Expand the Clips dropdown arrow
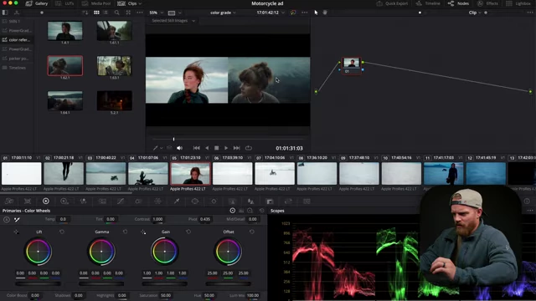Viewport: 536px width, 301px height. pos(140,3)
